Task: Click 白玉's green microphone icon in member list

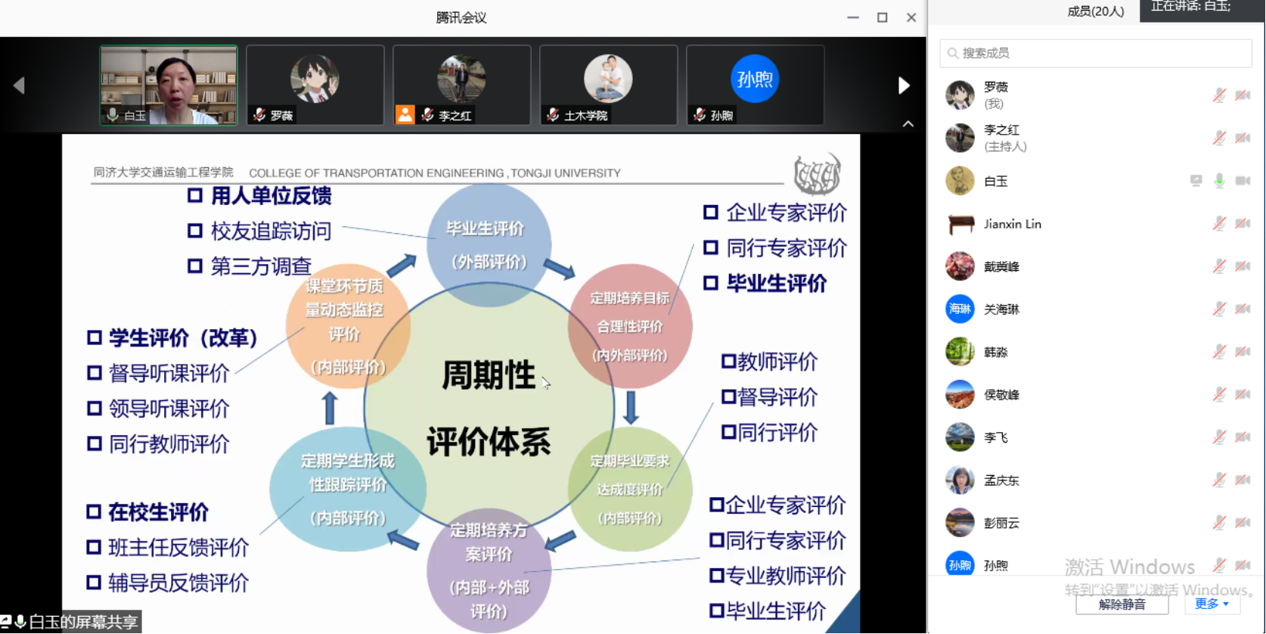Action: 1219,181
